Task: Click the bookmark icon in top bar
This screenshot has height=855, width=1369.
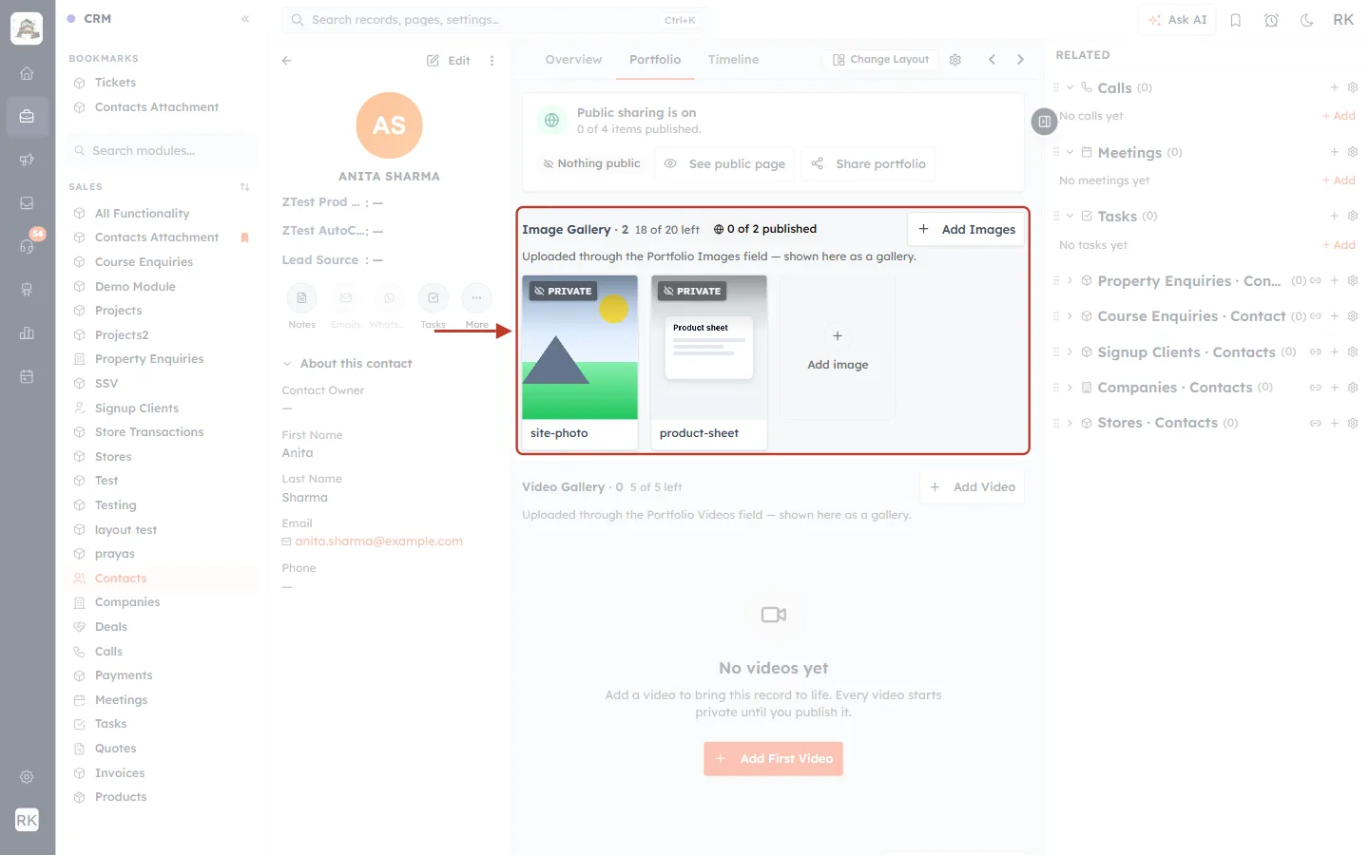Action: tap(1236, 20)
